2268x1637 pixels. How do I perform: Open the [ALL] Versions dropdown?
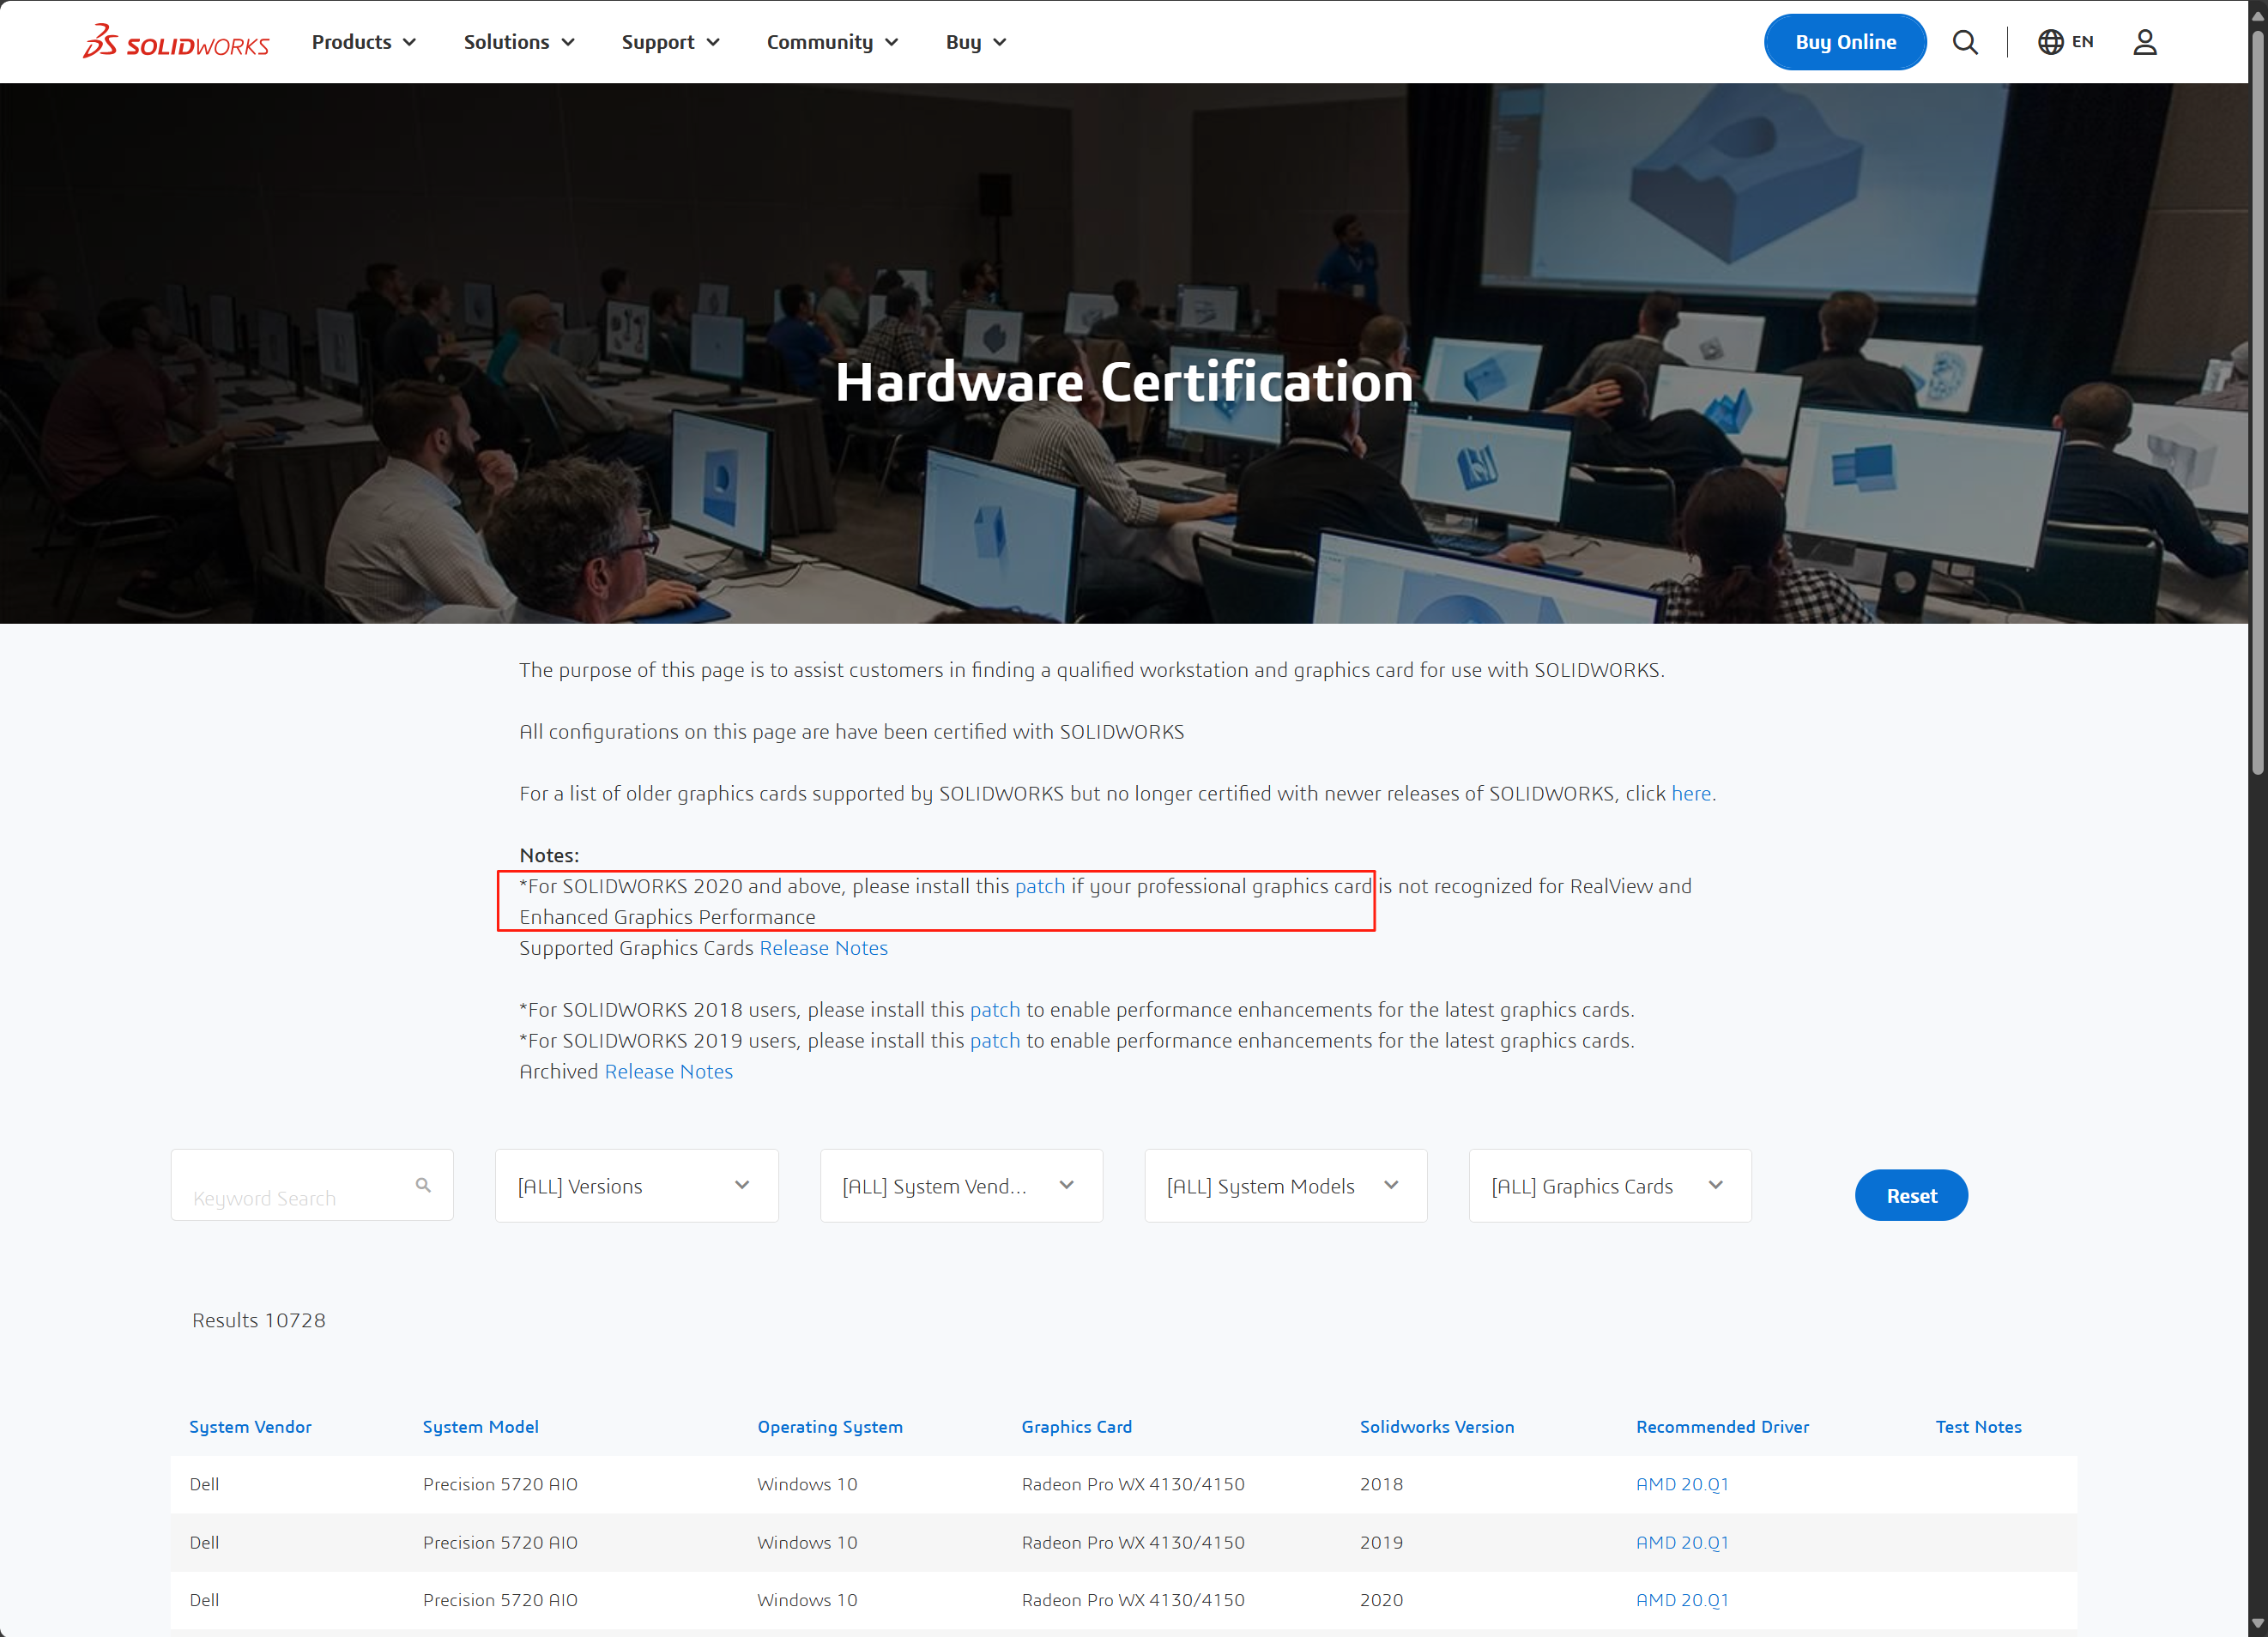636,1186
